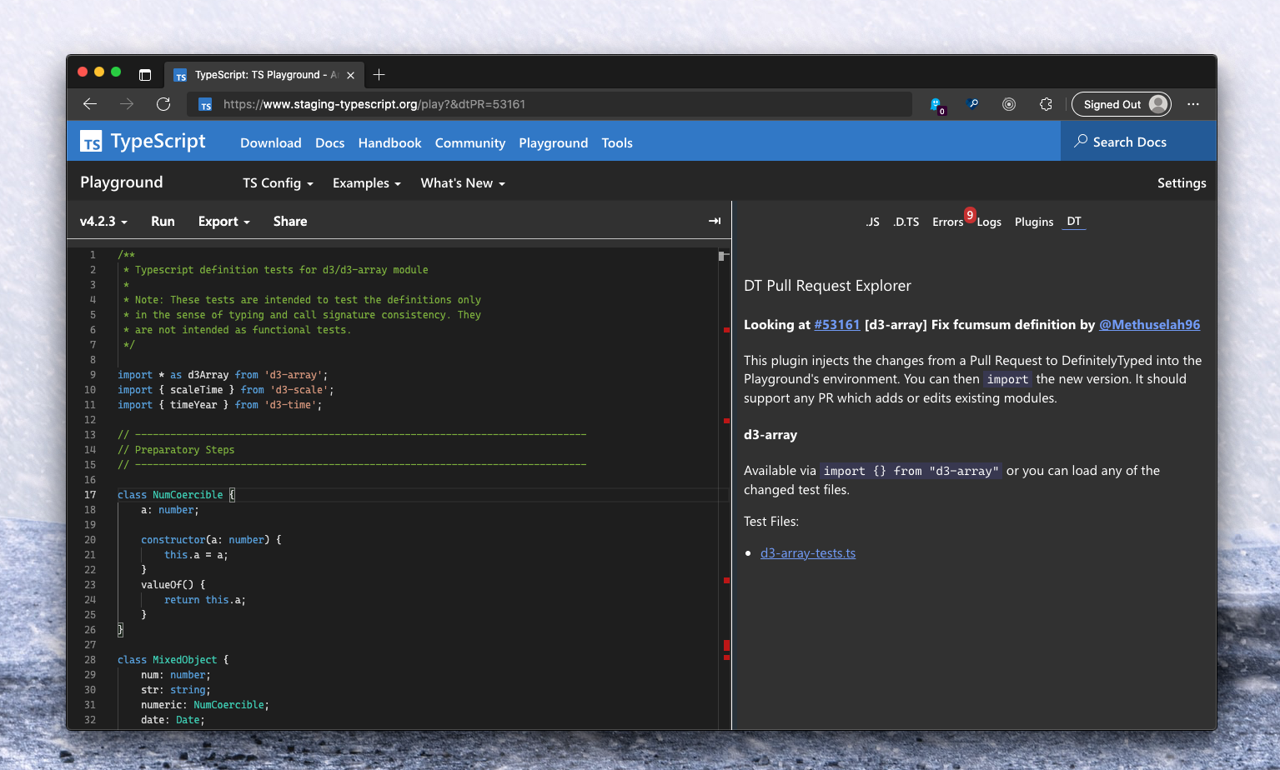Click the key password extension icon
Image resolution: width=1280 pixels, height=770 pixels.
[x=972, y=104]
